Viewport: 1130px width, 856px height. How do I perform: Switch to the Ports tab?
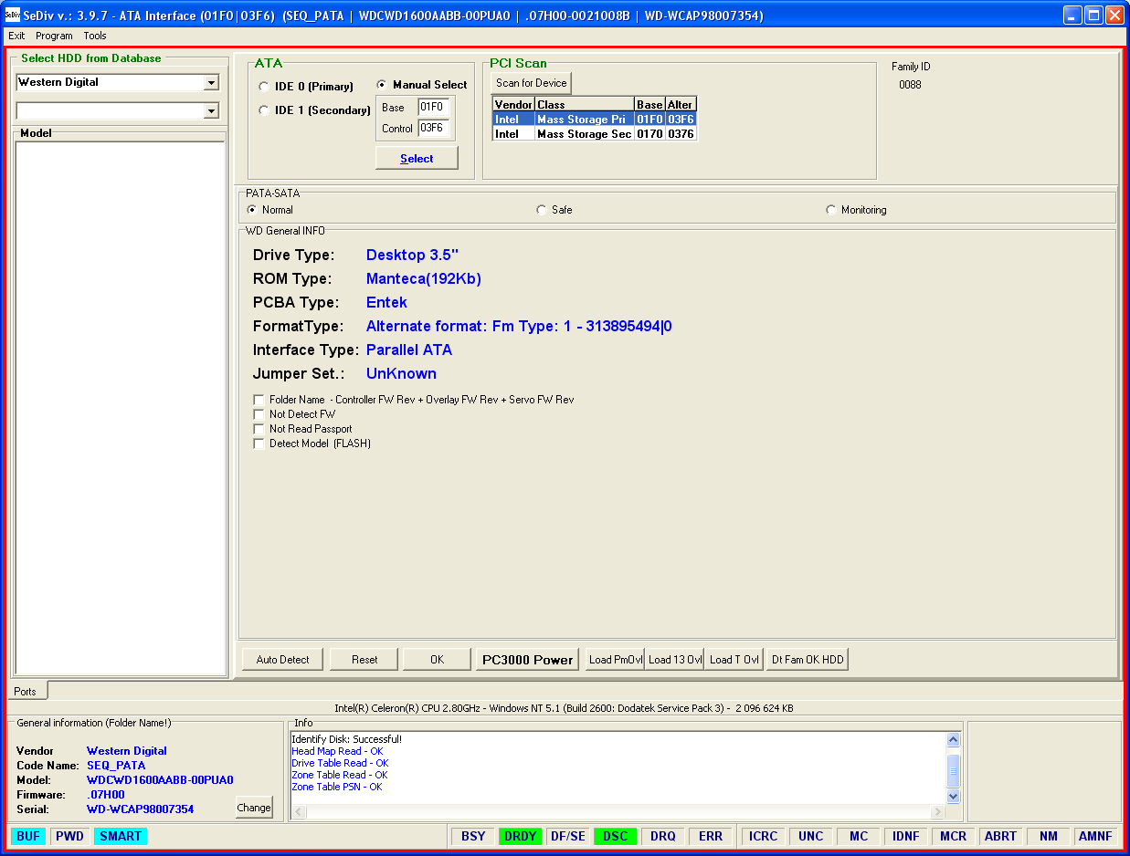tap(26, 691)
